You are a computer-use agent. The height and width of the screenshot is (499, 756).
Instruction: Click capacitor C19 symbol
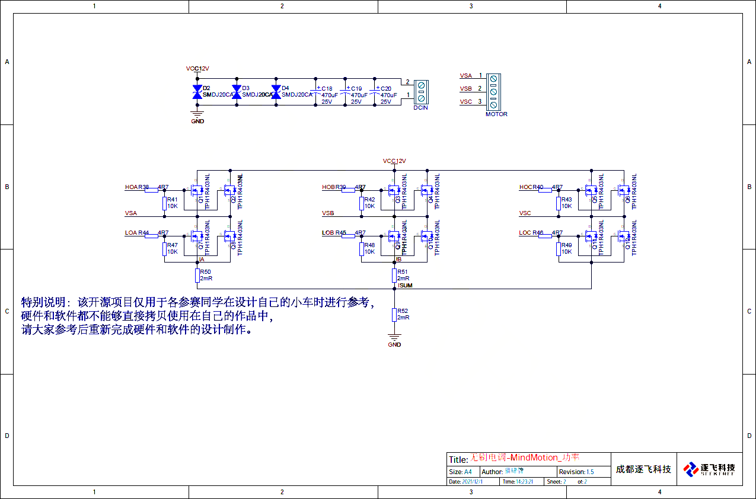345,91
